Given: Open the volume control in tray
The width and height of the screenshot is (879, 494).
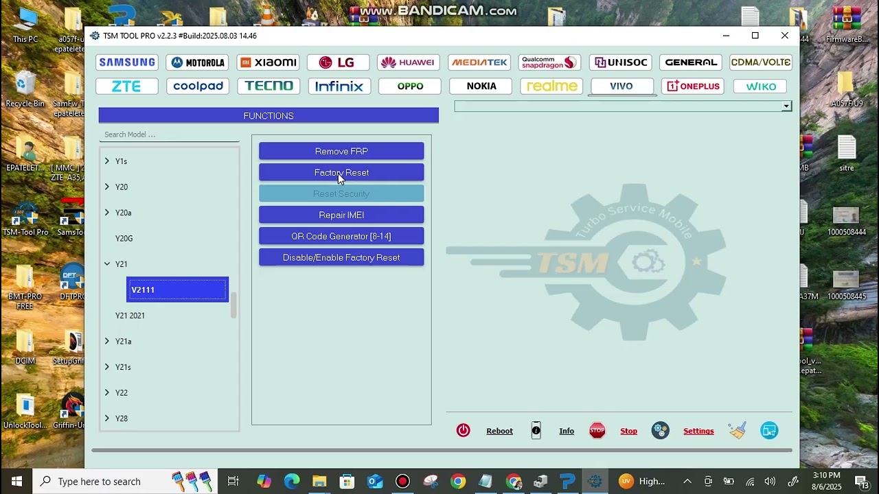Looking at the screenshot, I should point(770,481).
